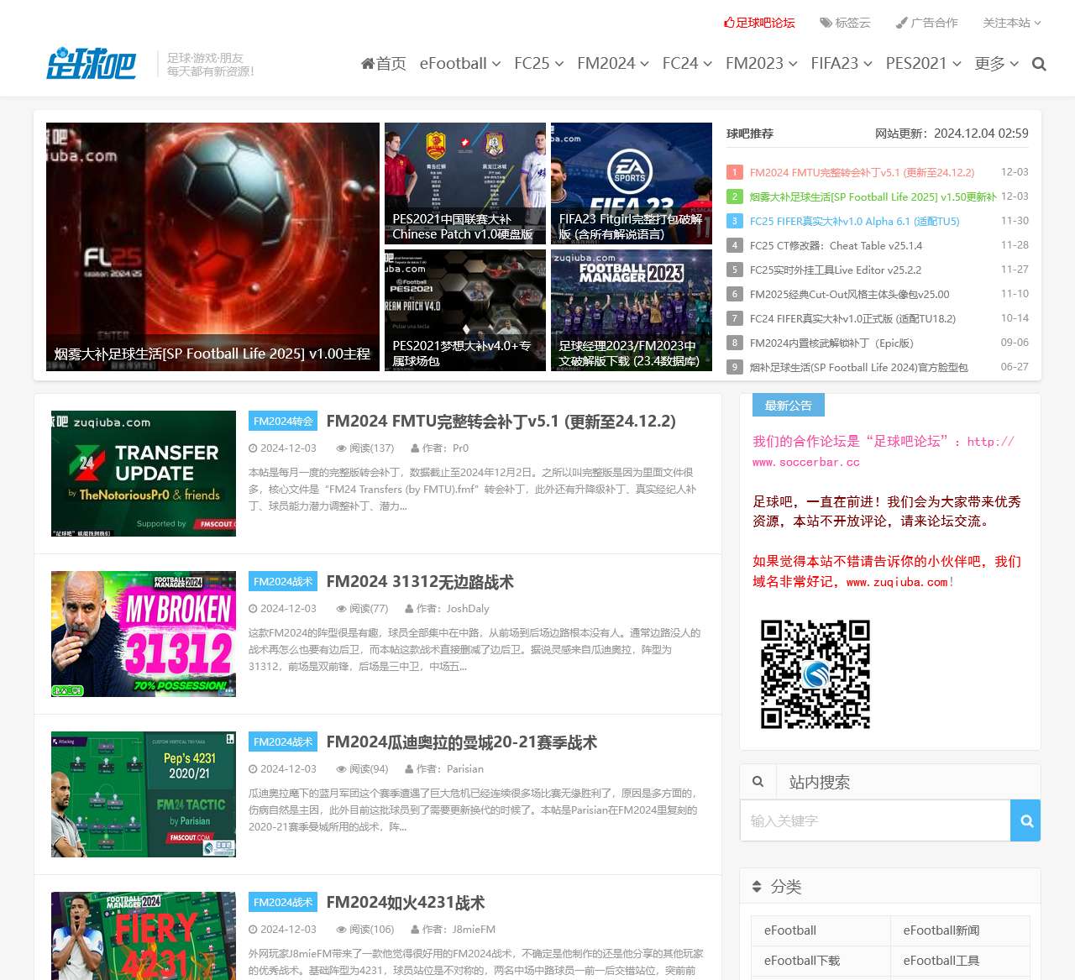1075x980 pixels.
Task: Expand the FC25 nav dropdown
Action: [x=538, y=64]
